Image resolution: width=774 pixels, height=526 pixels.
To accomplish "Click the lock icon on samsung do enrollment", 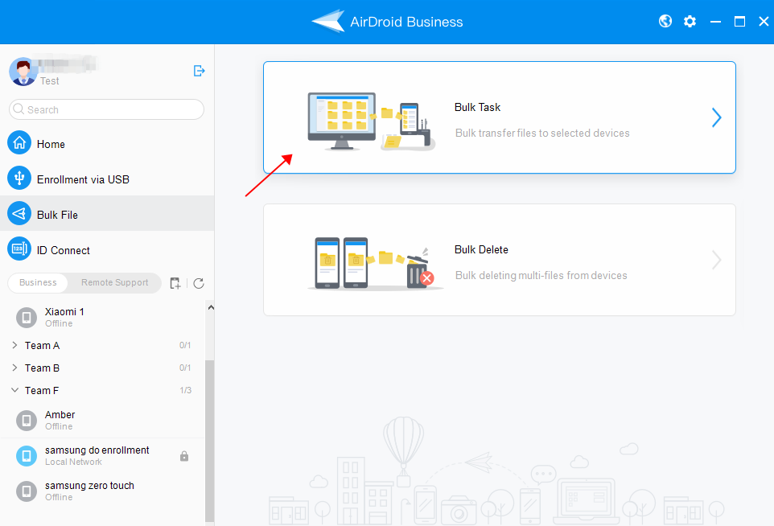I will pyautogui.click(x=184, y=455).
